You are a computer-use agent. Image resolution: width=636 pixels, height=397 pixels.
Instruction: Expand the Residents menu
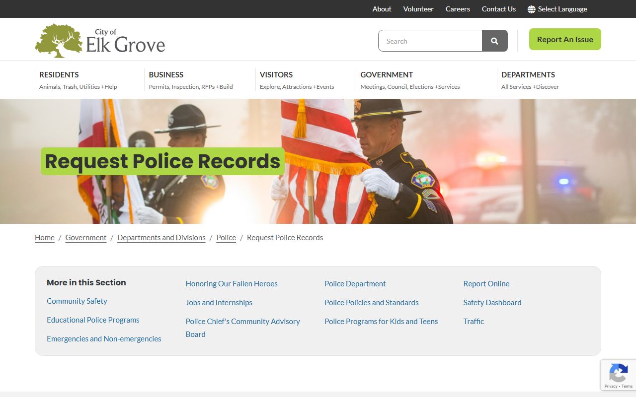(78, 80)
